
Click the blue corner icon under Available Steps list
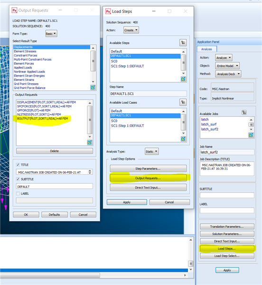point(183,79)
